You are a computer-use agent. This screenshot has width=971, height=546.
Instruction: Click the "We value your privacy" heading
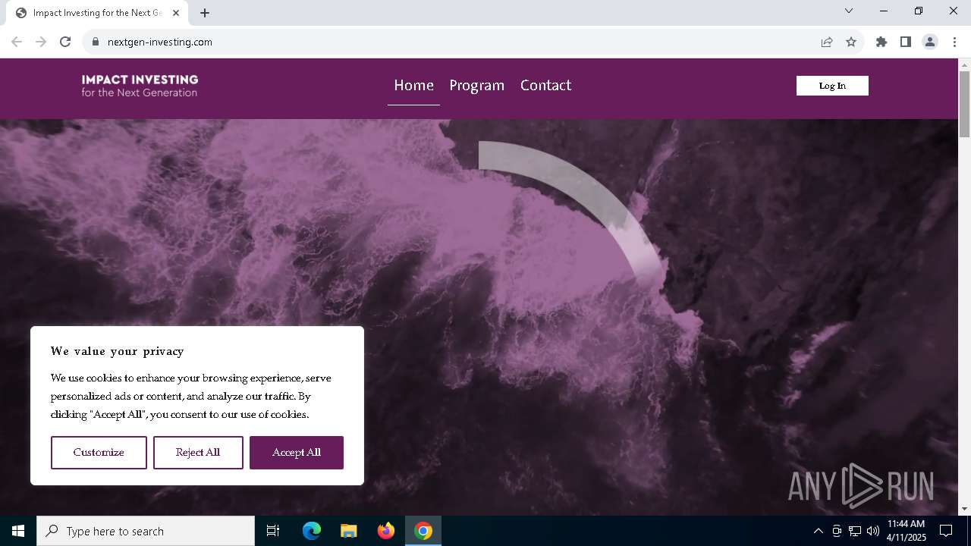pyautogui.click(x=118, y=351)
